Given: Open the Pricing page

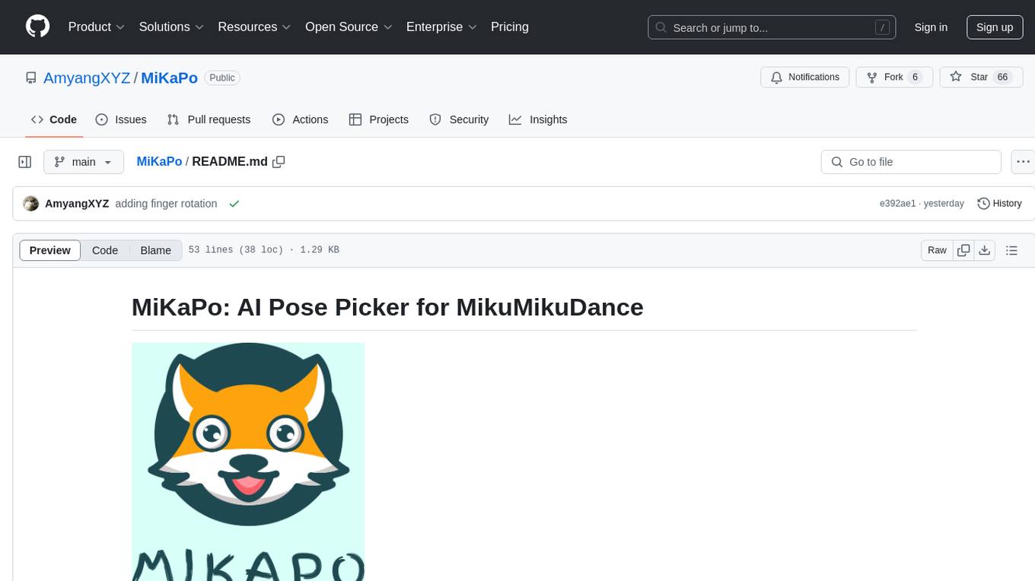Looking at the screenshot, I should pyautogui.click(x=510, y=27).
